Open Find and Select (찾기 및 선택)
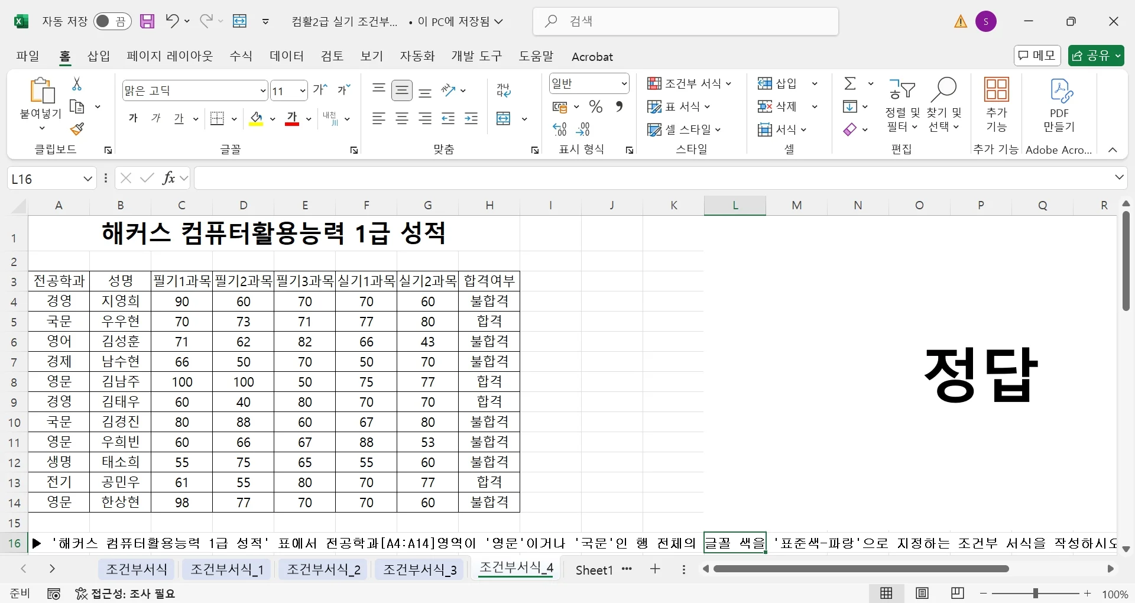 pyautogui.click(x=944, y=105)
